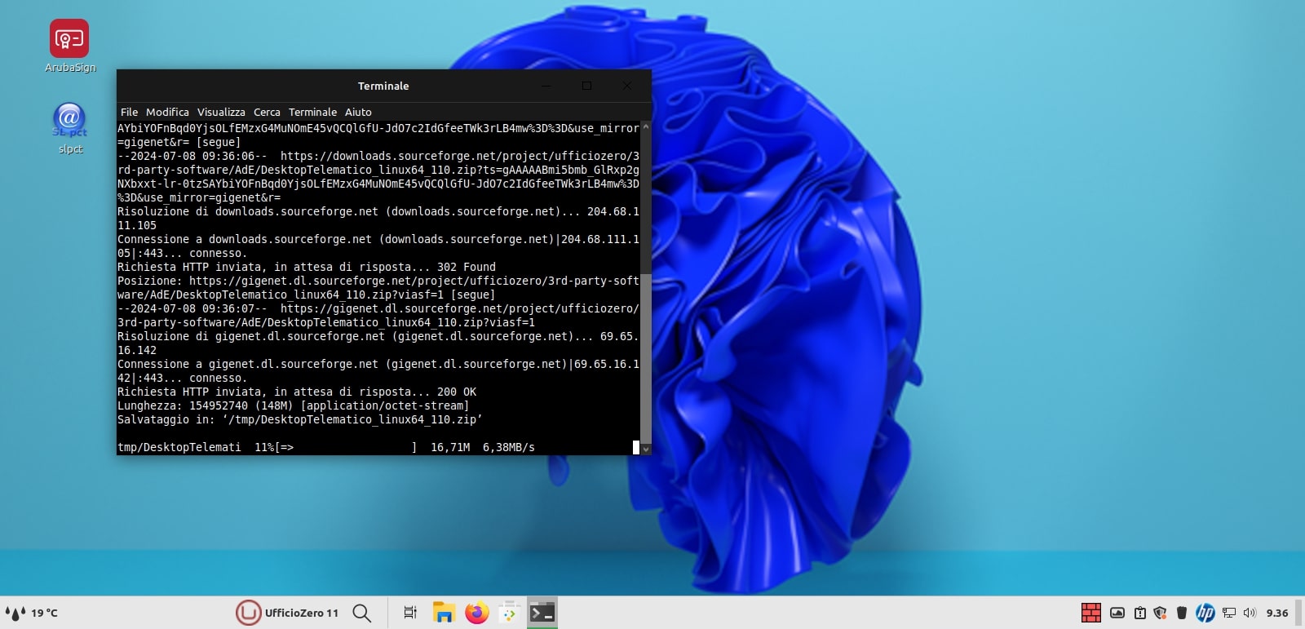Click the terminal vertical scrollbar thumb

tap(645, 357)
